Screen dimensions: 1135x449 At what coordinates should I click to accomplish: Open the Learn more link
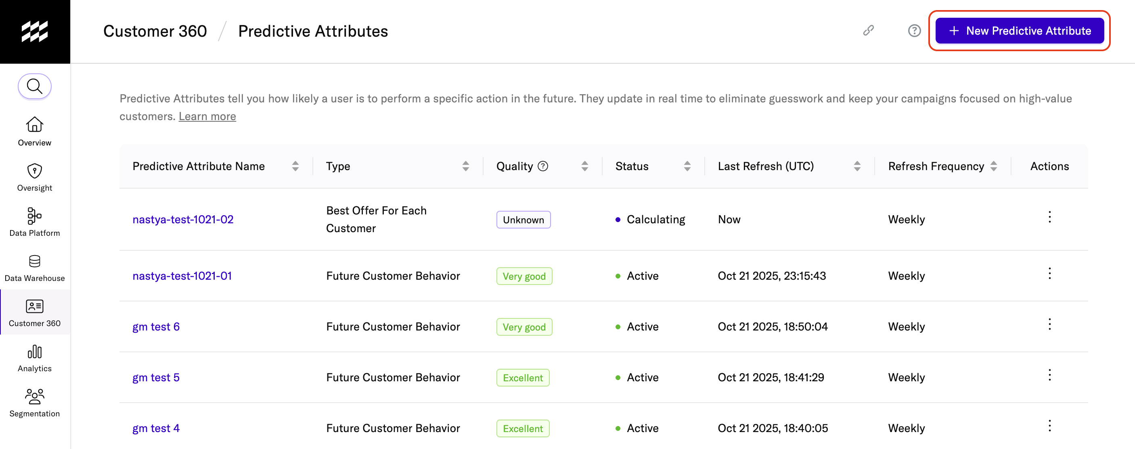(207, 116)
